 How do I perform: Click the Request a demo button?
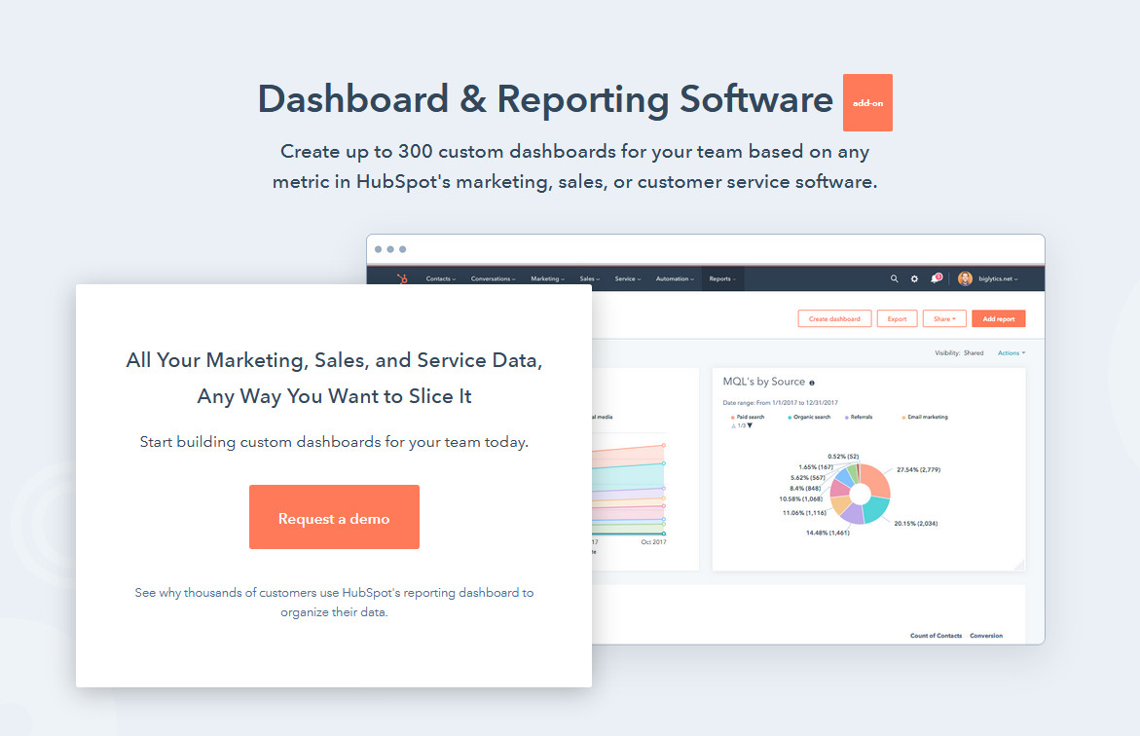(x=335, y=517)
